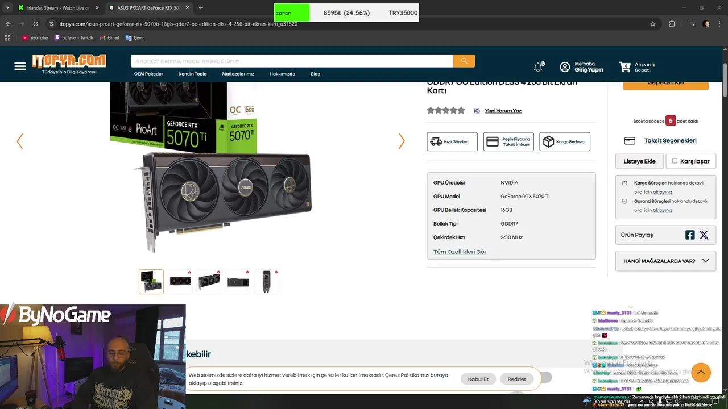Select thumbnail showing box and card together
Screen dimensions: 728x409
point(151,282)
